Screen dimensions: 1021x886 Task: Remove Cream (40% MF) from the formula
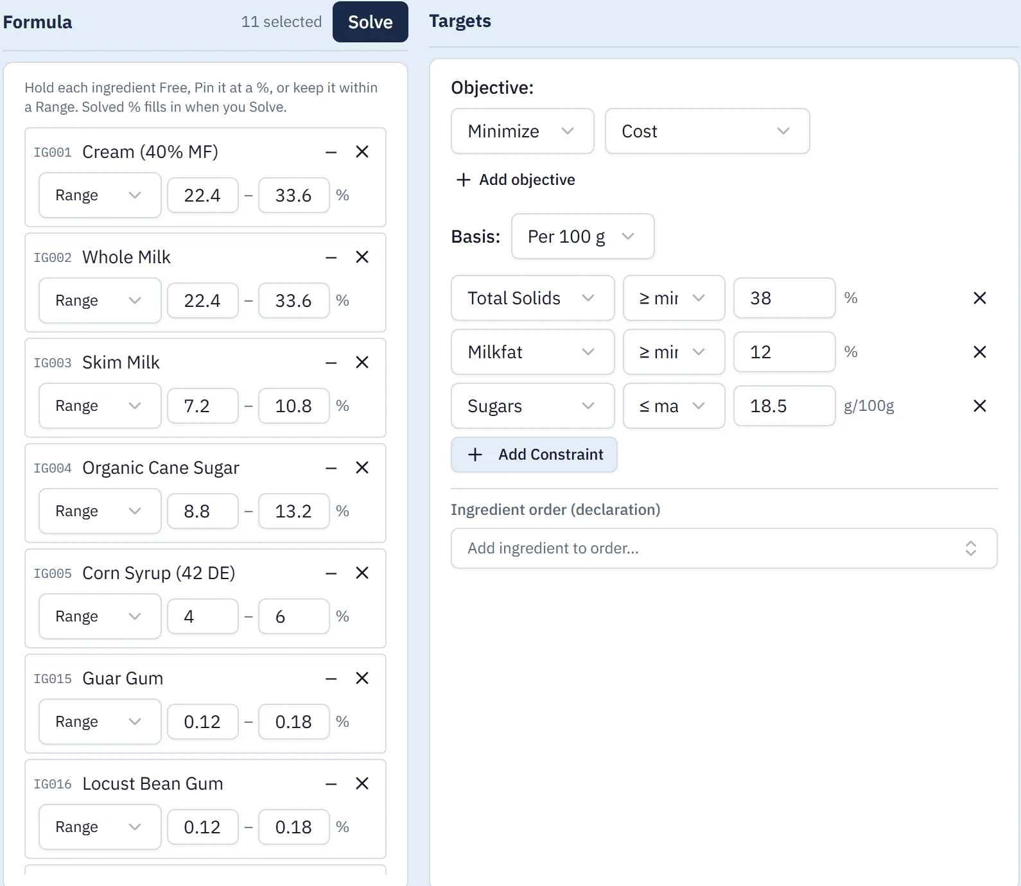[x=362, y=152]
